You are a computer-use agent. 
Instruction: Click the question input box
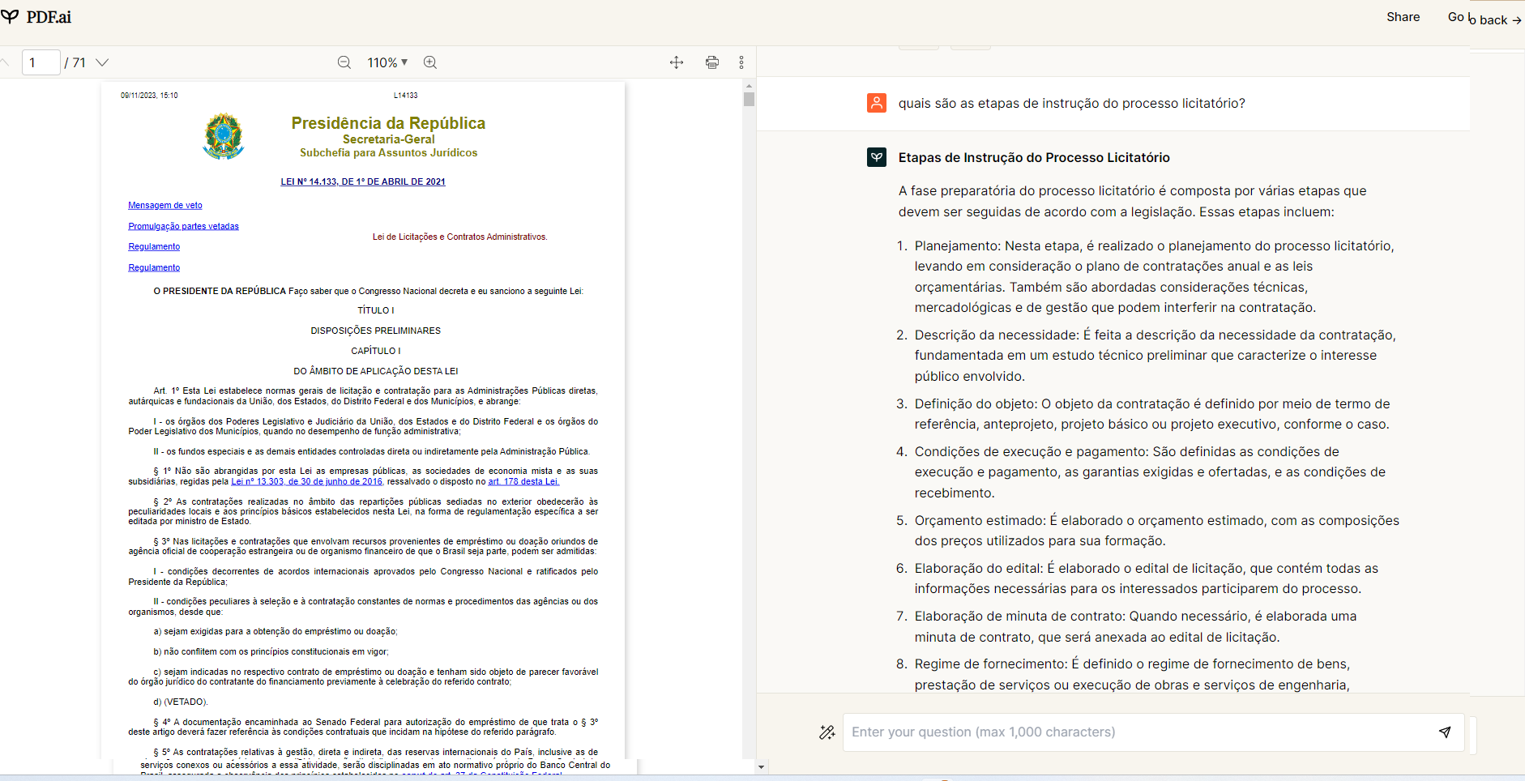click(1134, 732)
